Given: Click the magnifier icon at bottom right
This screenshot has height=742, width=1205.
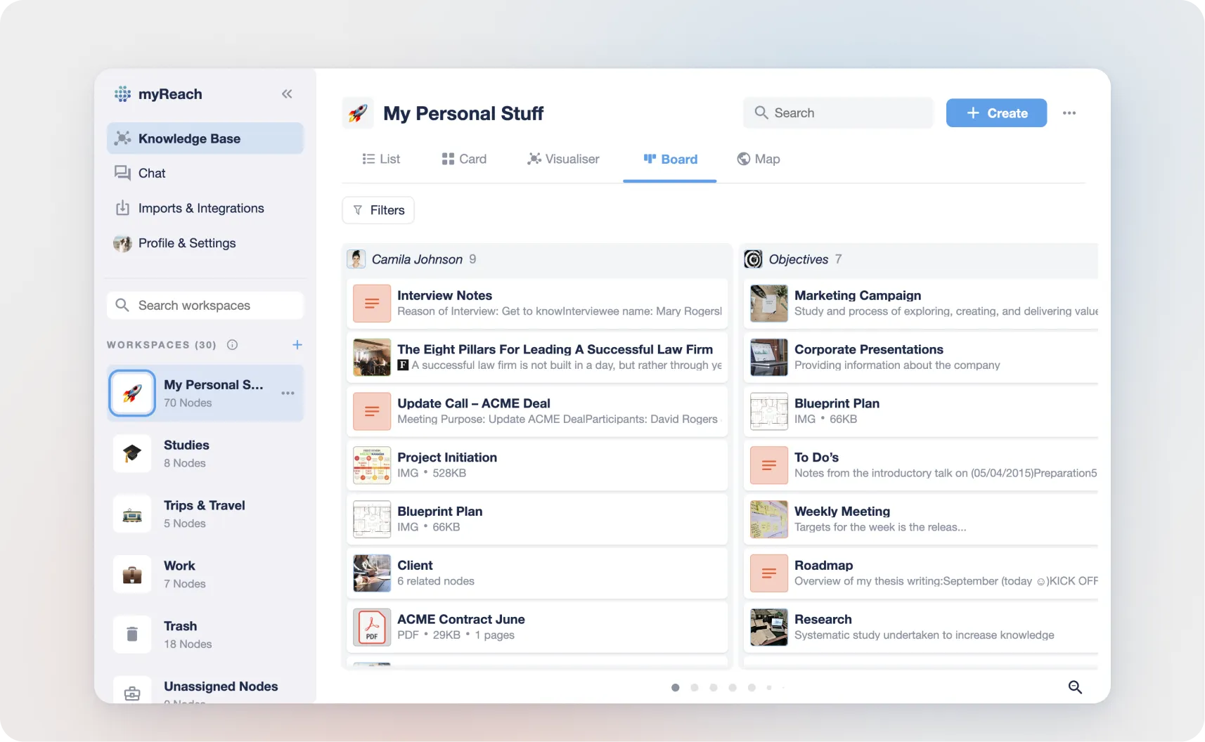Looking at the screenshot, I should point(1075,687).
